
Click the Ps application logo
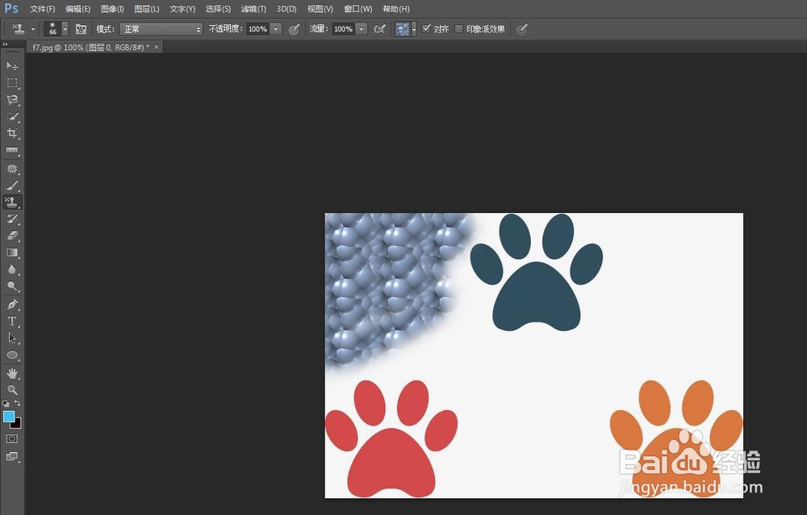[11, 8]
